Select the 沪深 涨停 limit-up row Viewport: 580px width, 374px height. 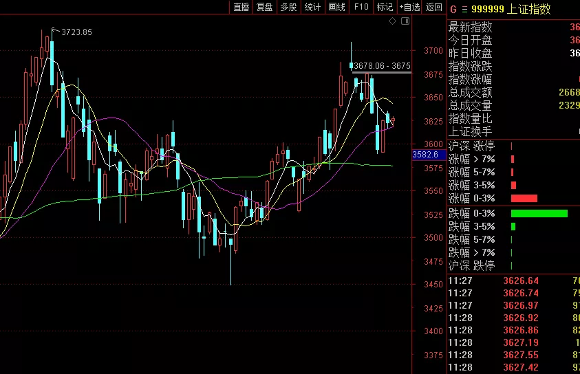(x=470, y=146)
